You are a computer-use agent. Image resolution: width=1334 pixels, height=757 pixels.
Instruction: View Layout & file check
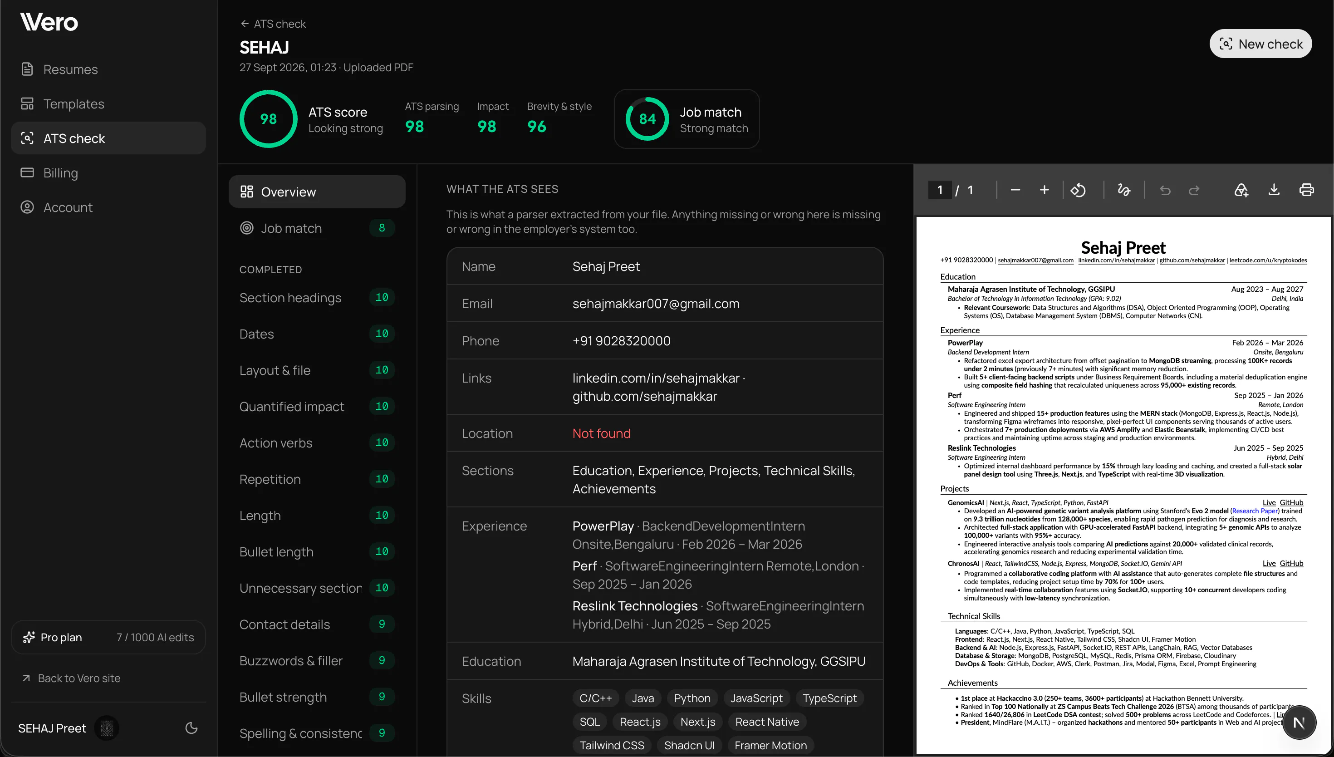point(317,370)
